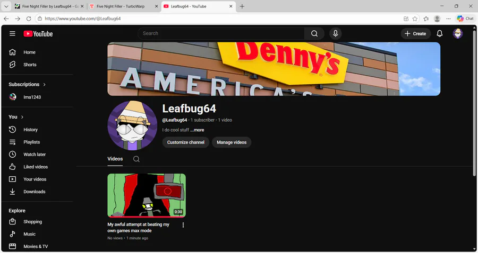This screenshot has height=253, width=478.
Task: View site information lock icon
Action: [x=40, y=19]
